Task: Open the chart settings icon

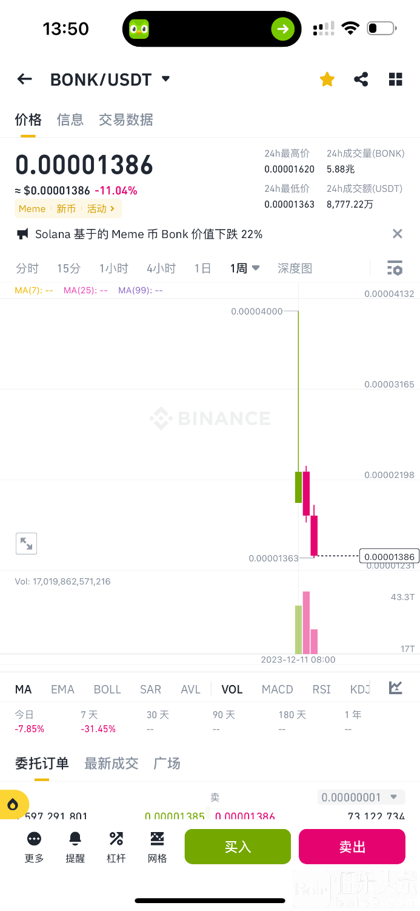Action: click(395, 268)
